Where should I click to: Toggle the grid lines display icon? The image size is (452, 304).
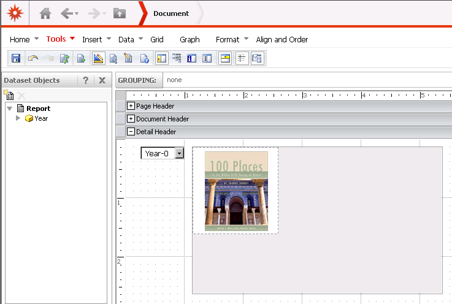point(242,59)
